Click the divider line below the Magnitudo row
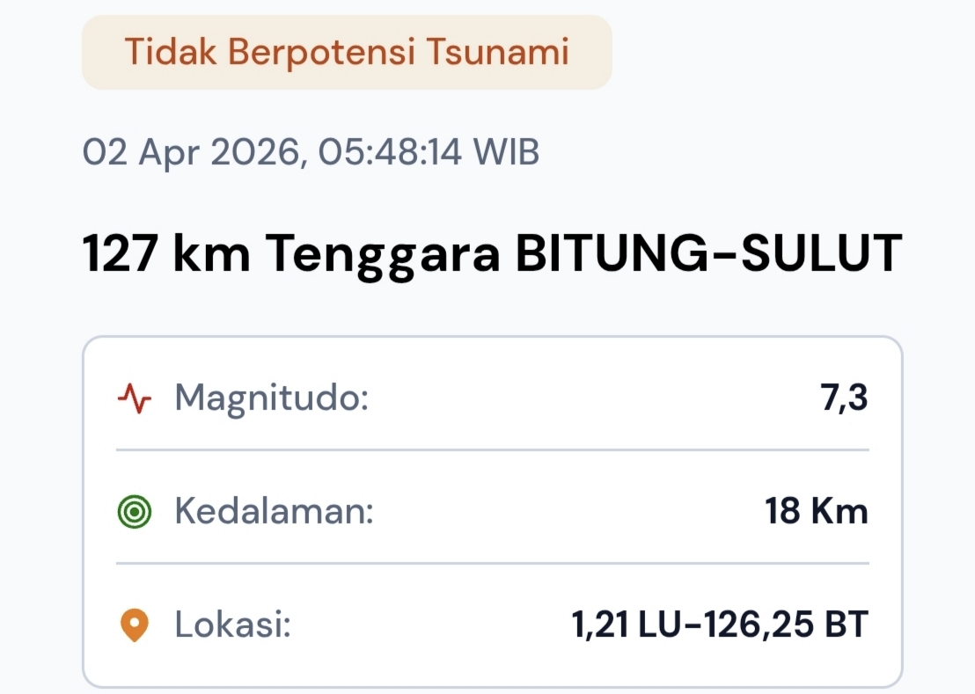Screen dimensions: 975x694 [x=492, y=449]
